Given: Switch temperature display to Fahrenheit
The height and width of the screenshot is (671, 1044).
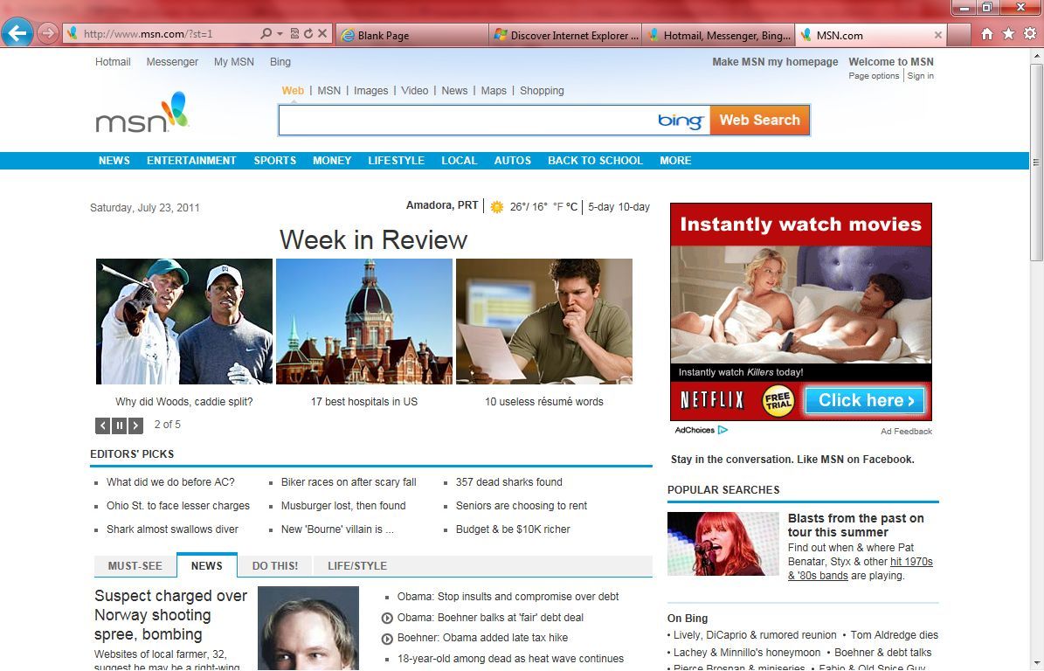Looking at the screenshot, I should click(557, 207).
